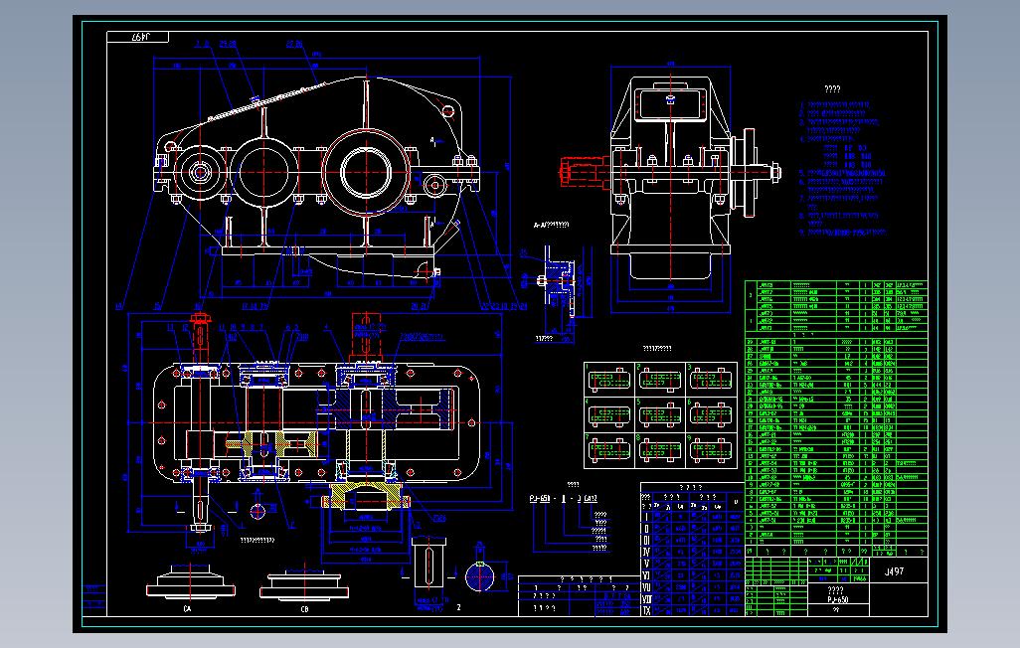Image resolution: width=1020 pixels, height=648 pixels.
Task: Click row I in the blue ratio table
Action: pyautogui.click(x=692, y=517)
